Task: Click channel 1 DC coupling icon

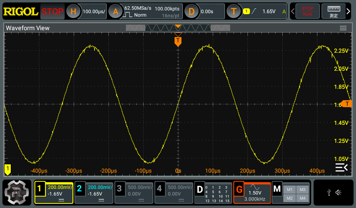Action: pyautogui.click(x=61, y=200)
